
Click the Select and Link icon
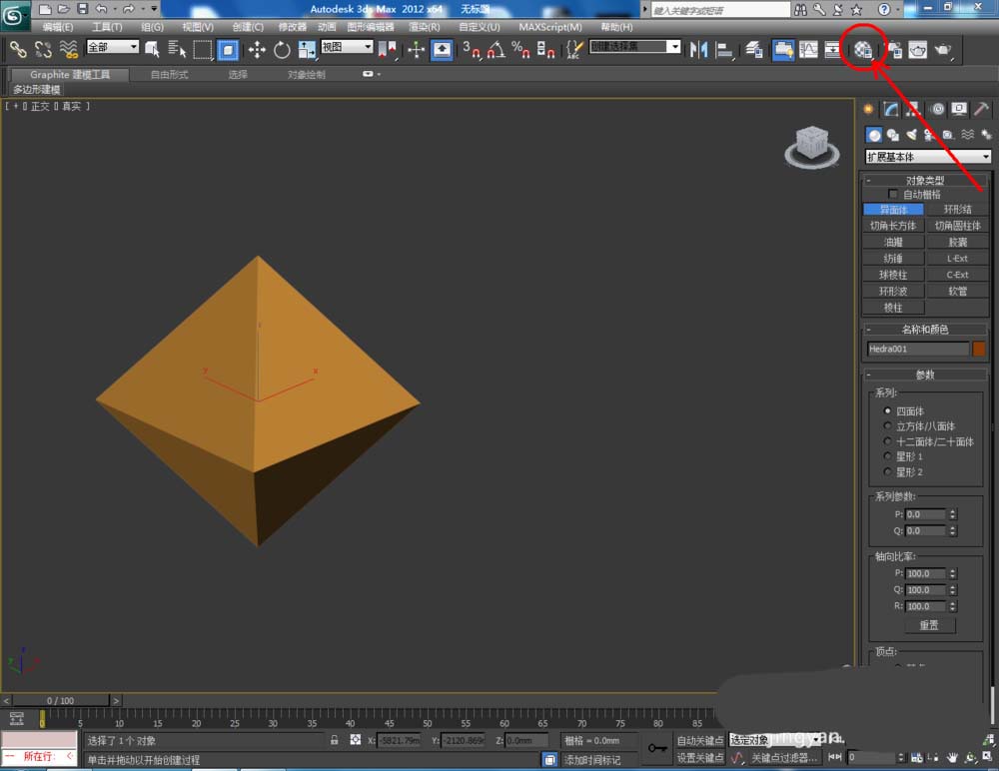(18, 49)
